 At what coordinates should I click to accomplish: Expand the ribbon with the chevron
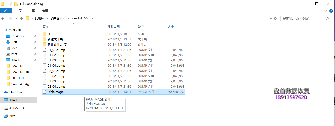(326, 11)
